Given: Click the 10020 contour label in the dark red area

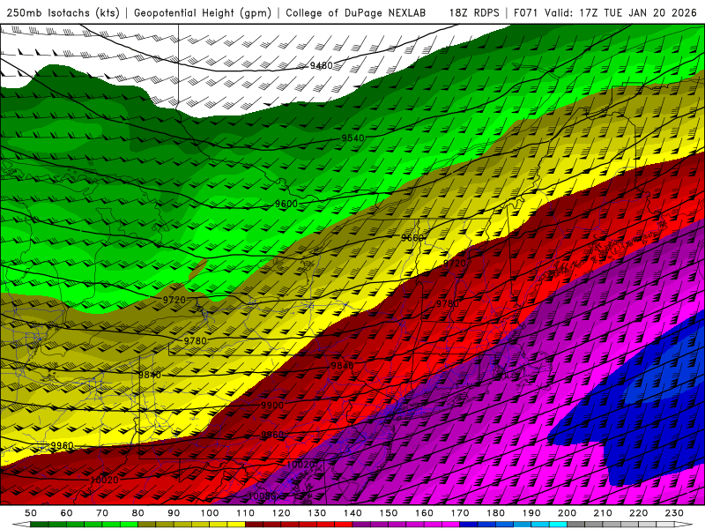Looking at the screenshot, I should 104,481.
